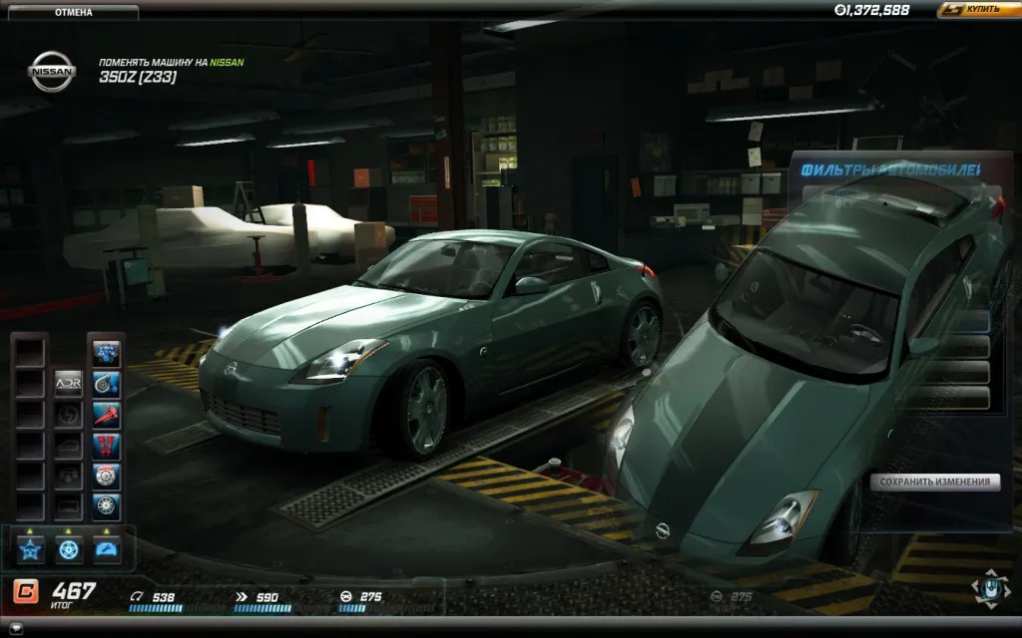Click the ОТМЕНА cancel button
The width and height of the screenshot is (1022, 638).
[x=73, y=12]
